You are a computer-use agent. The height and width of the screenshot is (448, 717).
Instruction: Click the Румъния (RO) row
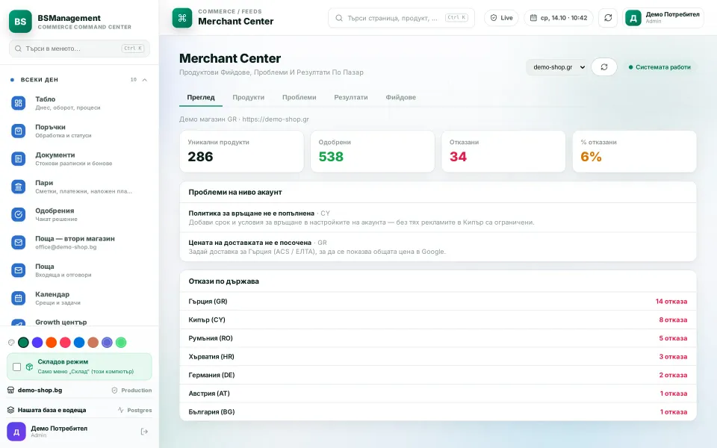point(438,338)
